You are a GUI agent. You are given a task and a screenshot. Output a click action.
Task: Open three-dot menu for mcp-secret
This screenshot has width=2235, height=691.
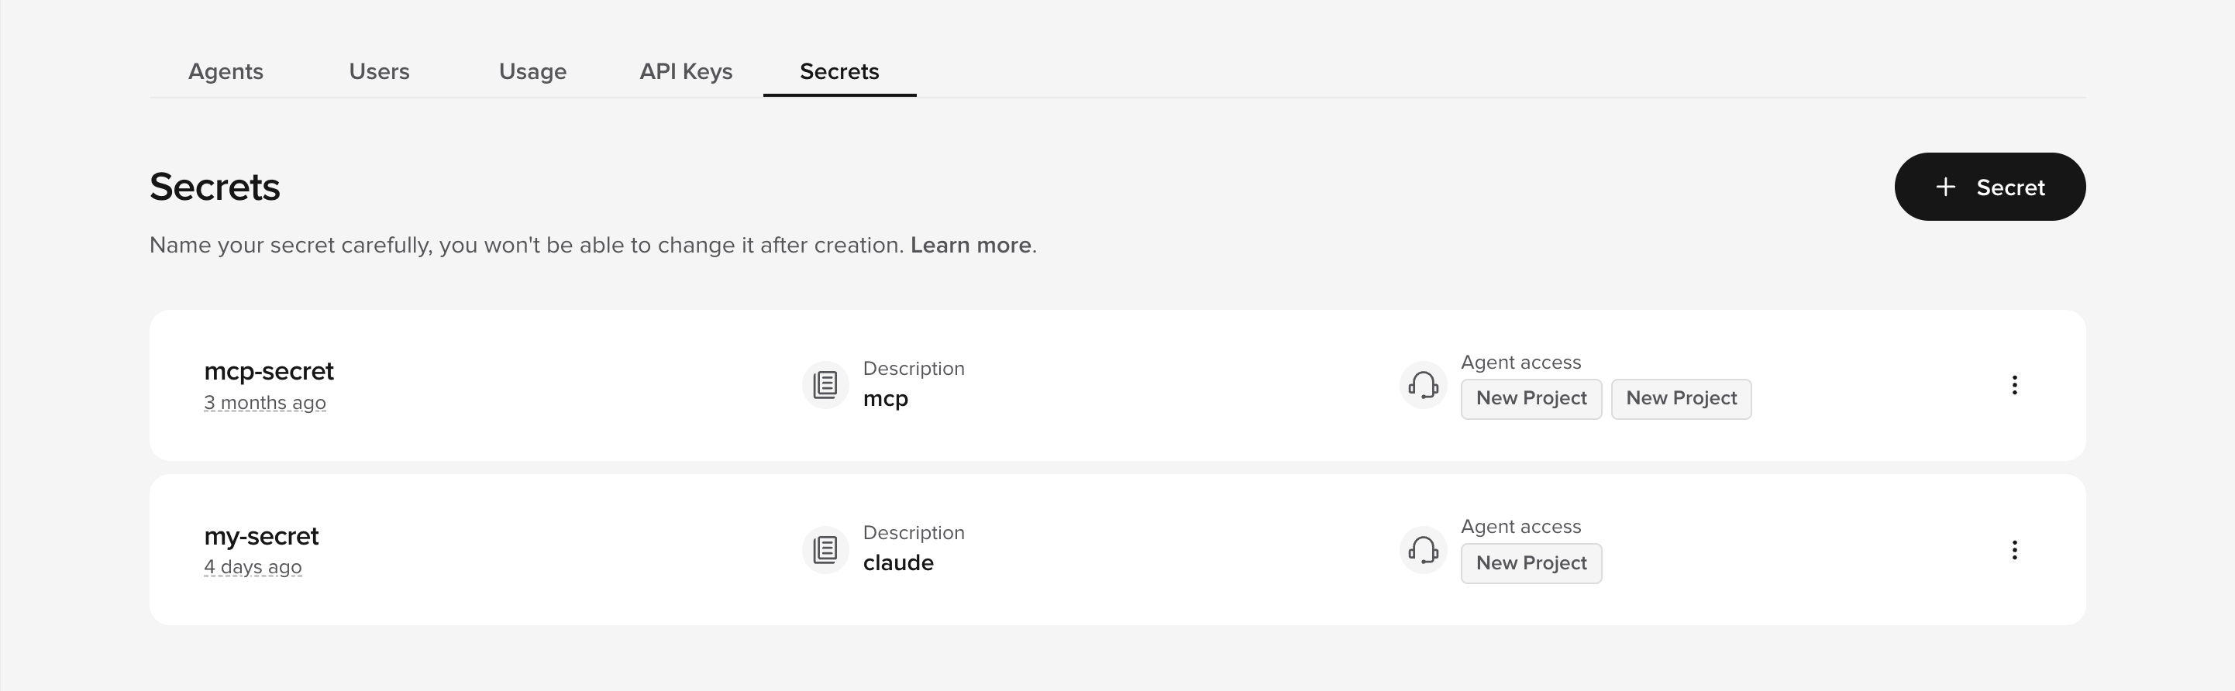2015,385
